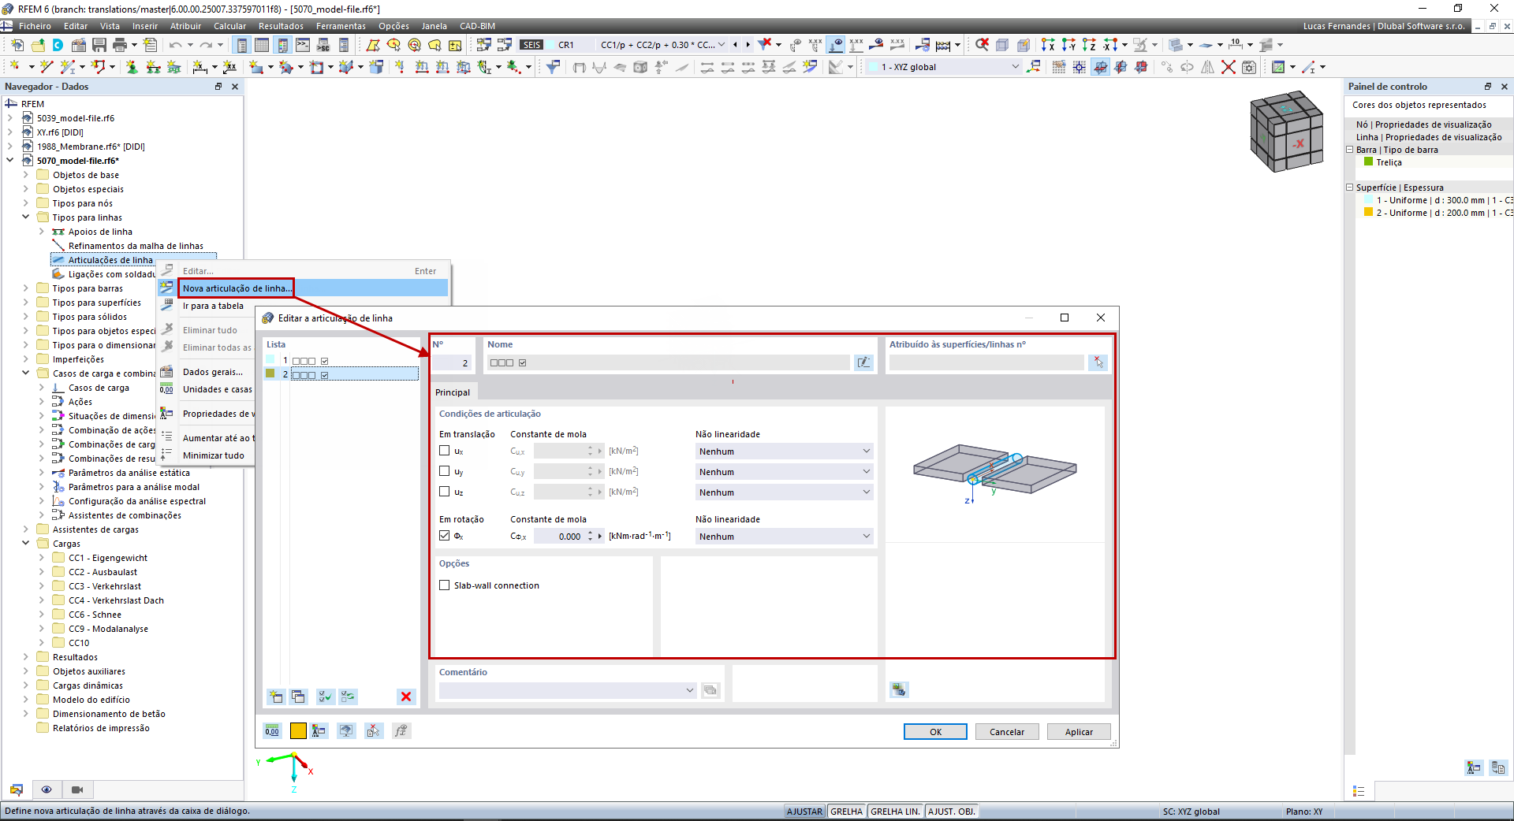Screen dimensions: 1514x821
Task: Click the Cφx spring constant value field
Action: [x=558, y=537]
